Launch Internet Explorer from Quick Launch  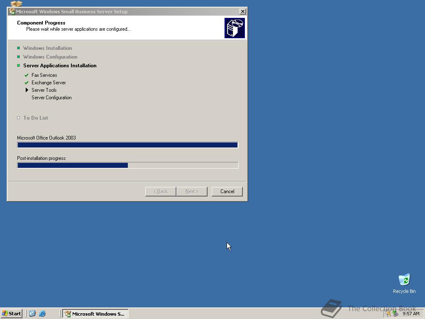[x=42, y=314]
